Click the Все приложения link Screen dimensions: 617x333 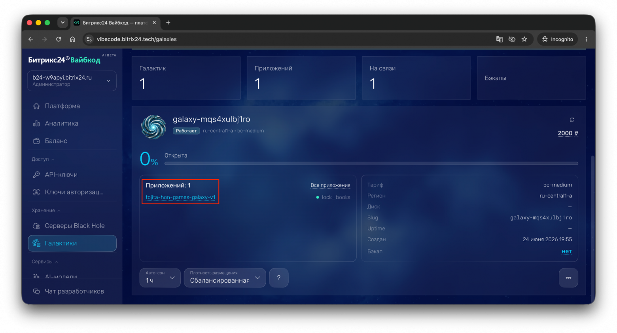click(x=330, y=185)
